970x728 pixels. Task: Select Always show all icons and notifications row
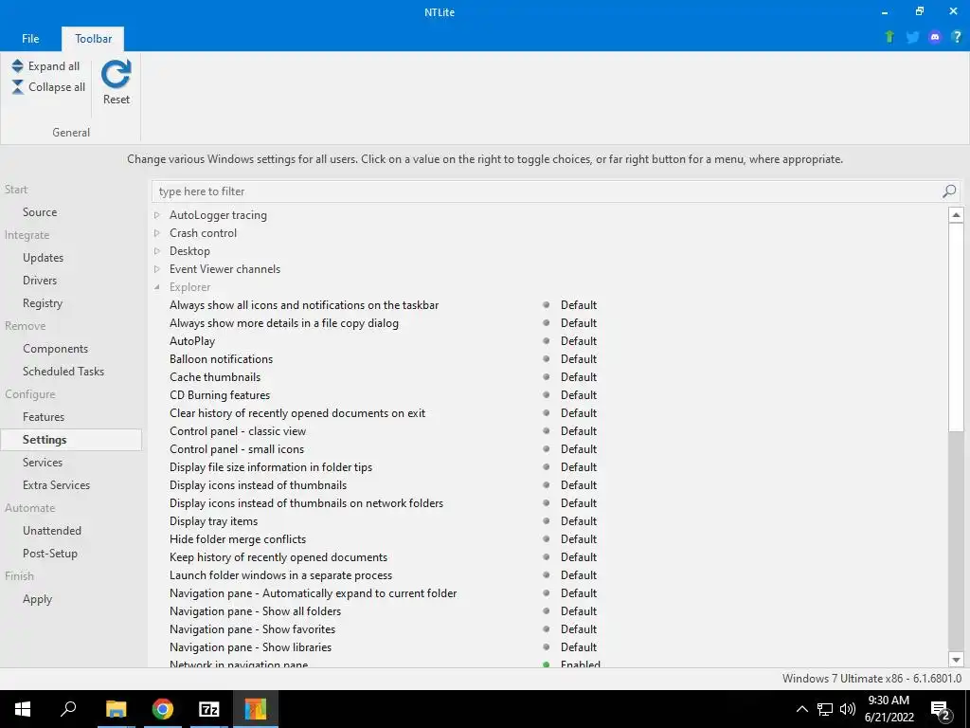(304, 305)
